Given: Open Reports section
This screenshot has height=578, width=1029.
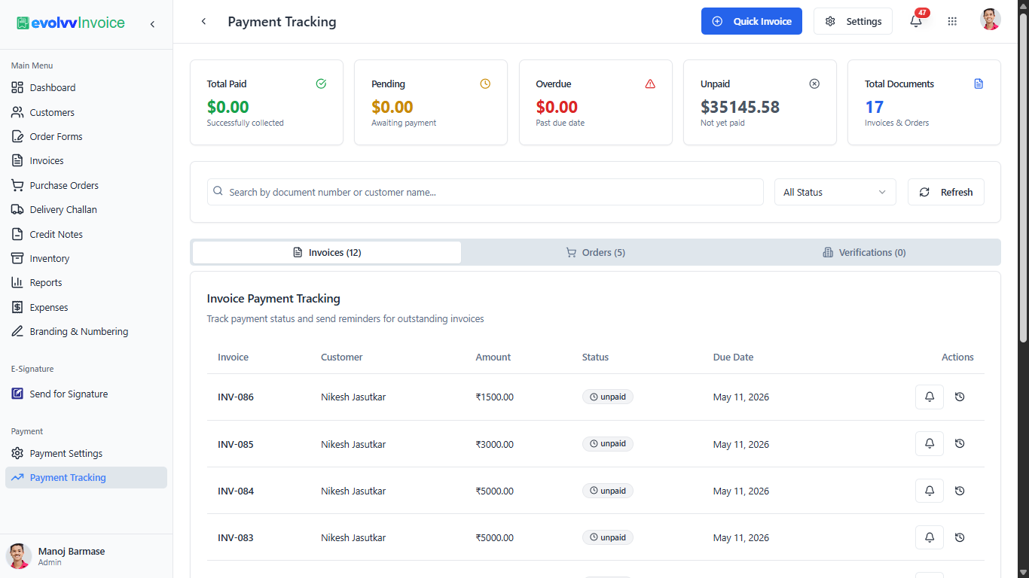Looking at the screenshot, I should (x=87, y=282).
